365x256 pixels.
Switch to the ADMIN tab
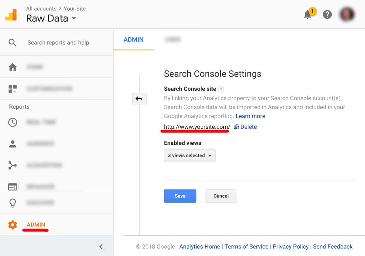(134, 39)
